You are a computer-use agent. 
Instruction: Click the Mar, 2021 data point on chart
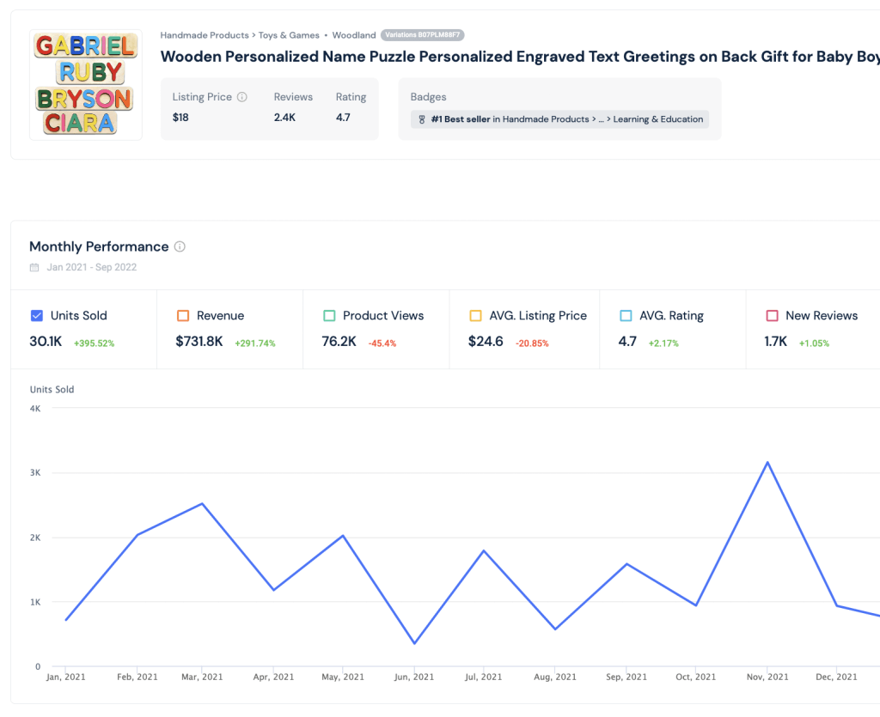202,503
